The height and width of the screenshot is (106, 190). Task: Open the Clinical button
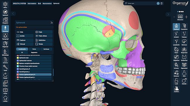[25, 44]
